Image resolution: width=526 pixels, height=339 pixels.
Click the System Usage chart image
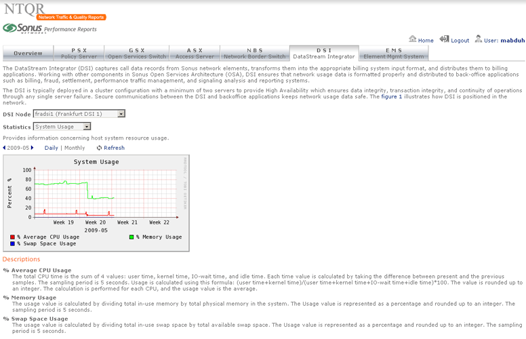coord(96,203)
